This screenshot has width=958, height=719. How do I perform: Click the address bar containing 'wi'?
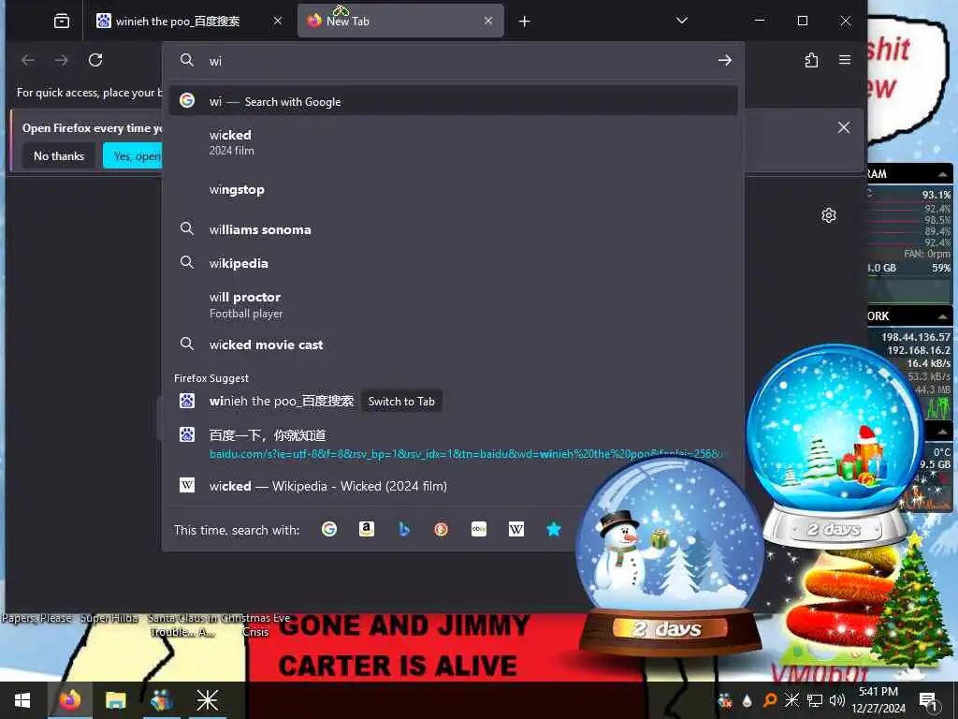[456, 61]
